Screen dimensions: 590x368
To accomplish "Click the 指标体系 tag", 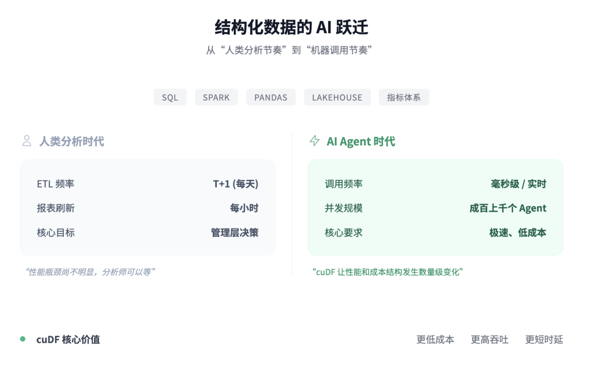I will coord(404,97).
